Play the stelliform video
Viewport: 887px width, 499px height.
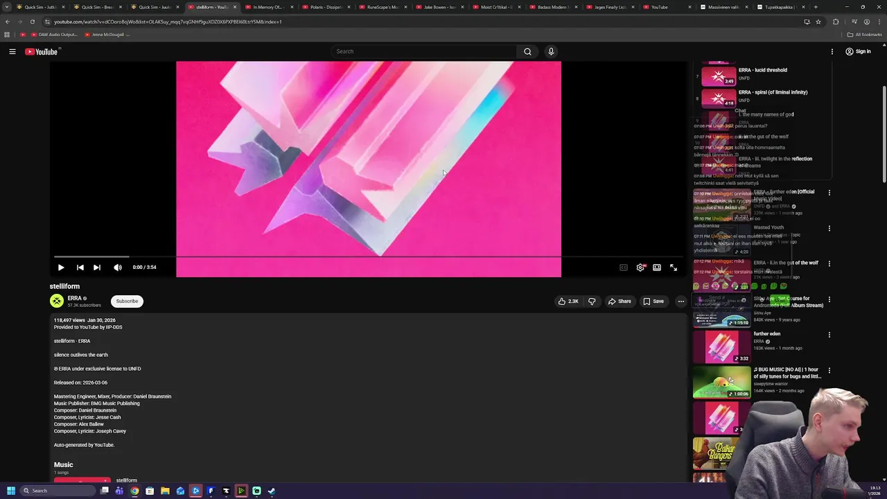tap(61, 268)
